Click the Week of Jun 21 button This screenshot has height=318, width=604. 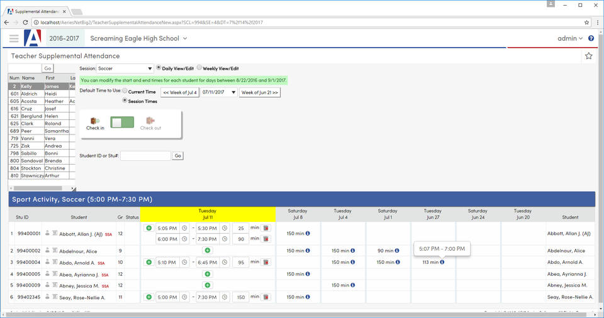point(259,92)
